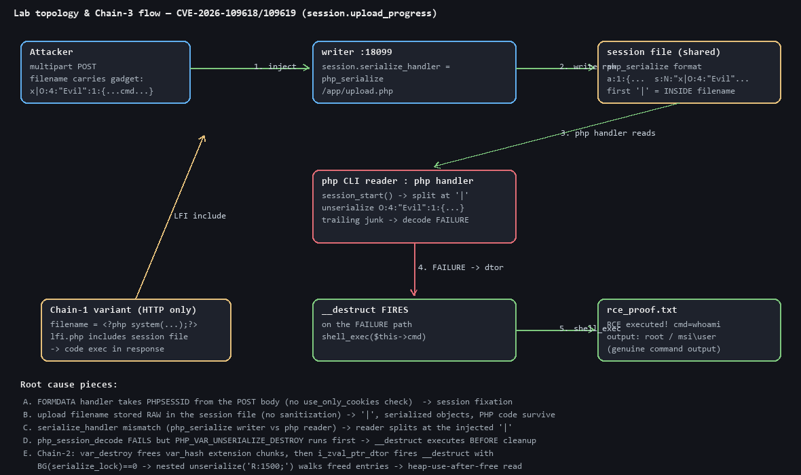This screenshot has width=801, height=475.
Task: Click 'multipart POST' in the Attacker box
Action: pyautogui.click(x=63, y=66)
